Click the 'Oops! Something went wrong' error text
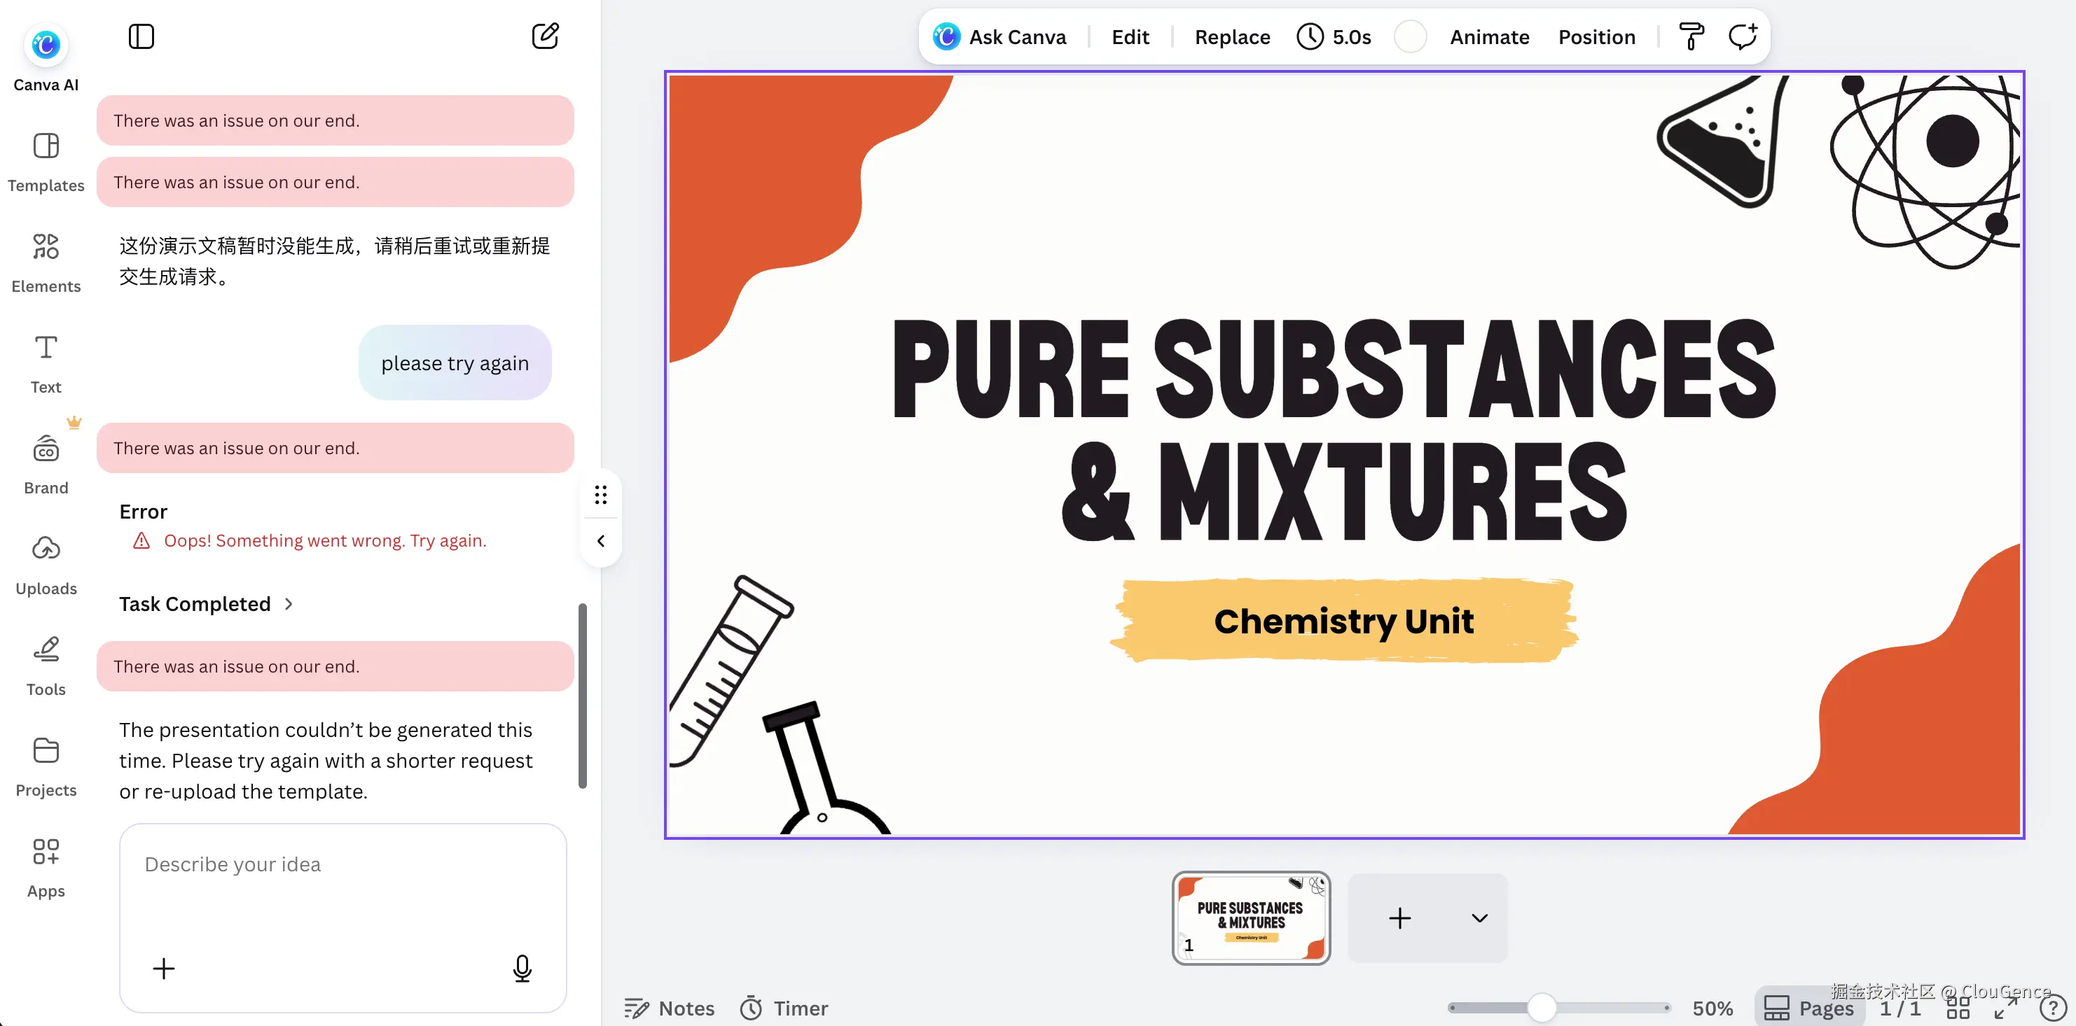The height and width of the screenshot is (1026, 2076). point(325,540)
